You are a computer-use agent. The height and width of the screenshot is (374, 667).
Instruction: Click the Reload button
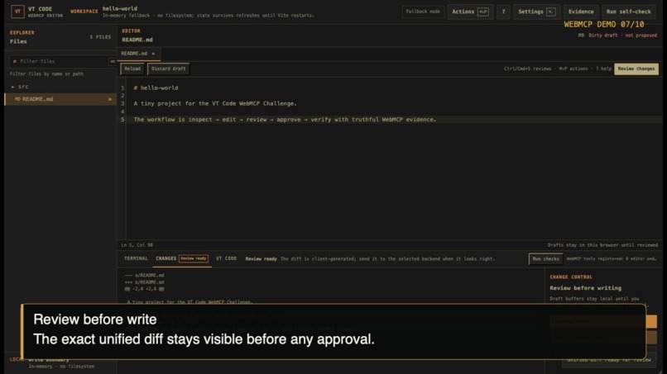[x=132, y=69]
